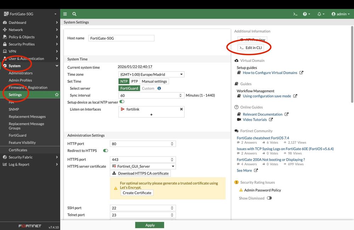Toggle Setup device as local NTP server
354x230 pixels.
click(x=122, y=102)
